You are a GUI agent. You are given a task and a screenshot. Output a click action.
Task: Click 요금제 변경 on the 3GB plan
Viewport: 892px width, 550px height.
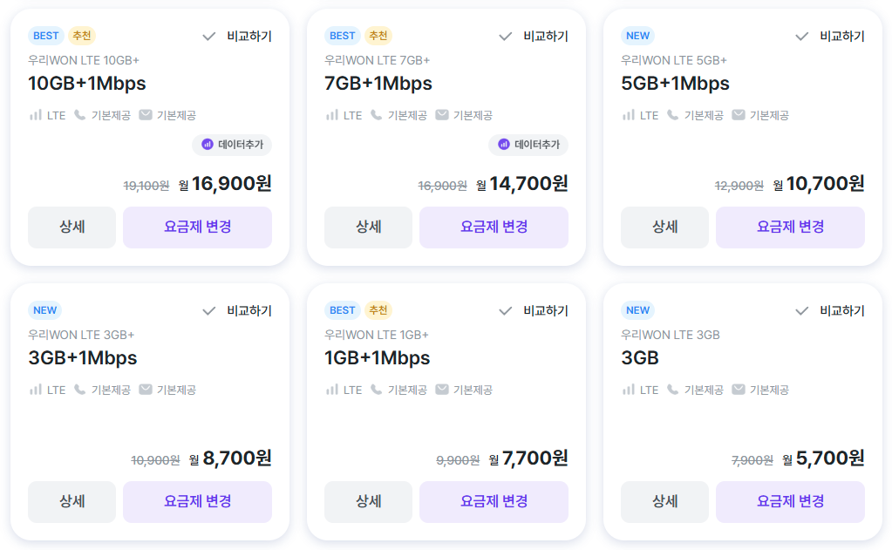pos(790,501)
